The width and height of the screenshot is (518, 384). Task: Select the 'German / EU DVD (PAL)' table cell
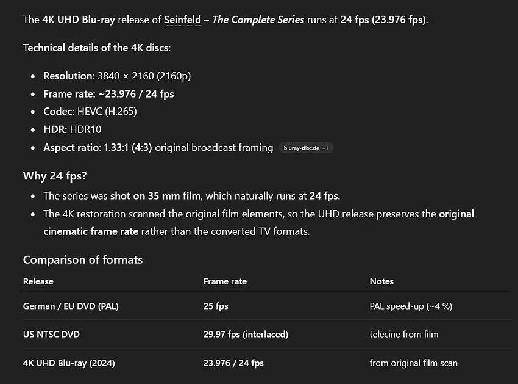pos(71,306)
